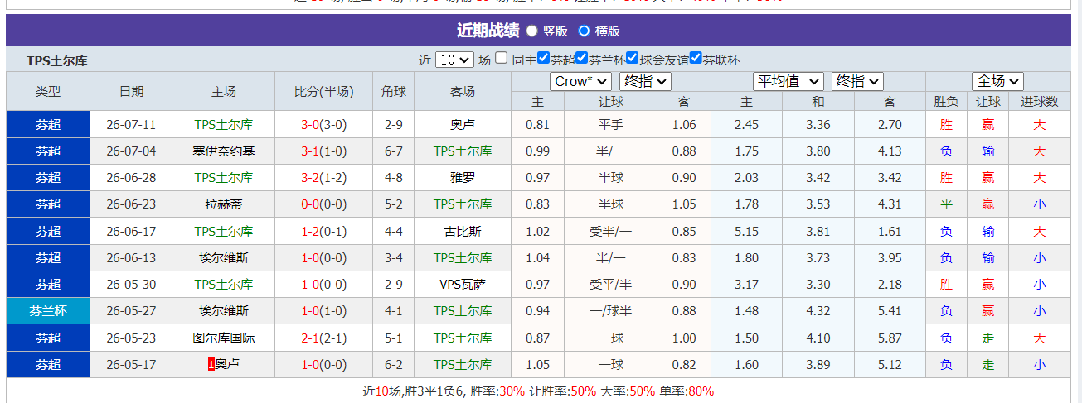Uncheck the 芬兰杯 filter checkbox
The image size is (1082, 403).
(x=582, y=58)
